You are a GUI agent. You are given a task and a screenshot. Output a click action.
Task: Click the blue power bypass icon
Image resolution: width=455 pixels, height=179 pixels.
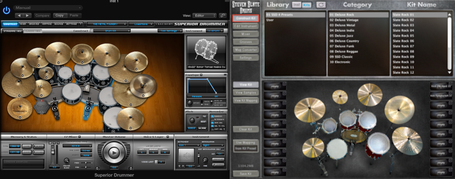click(6, 11)
